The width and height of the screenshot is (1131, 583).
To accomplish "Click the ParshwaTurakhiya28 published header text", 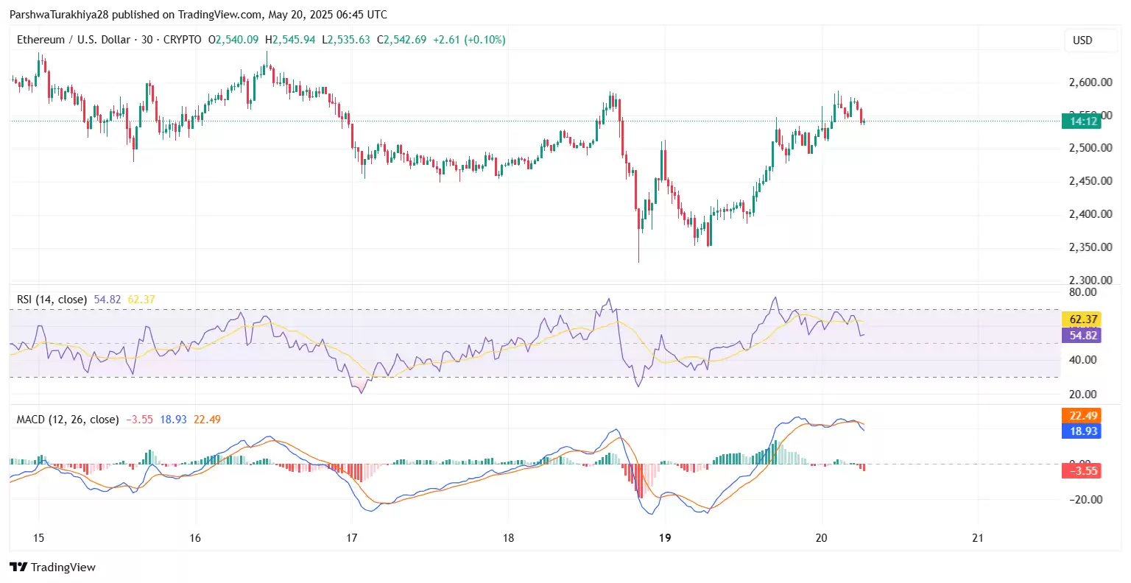I will (198, 14).
